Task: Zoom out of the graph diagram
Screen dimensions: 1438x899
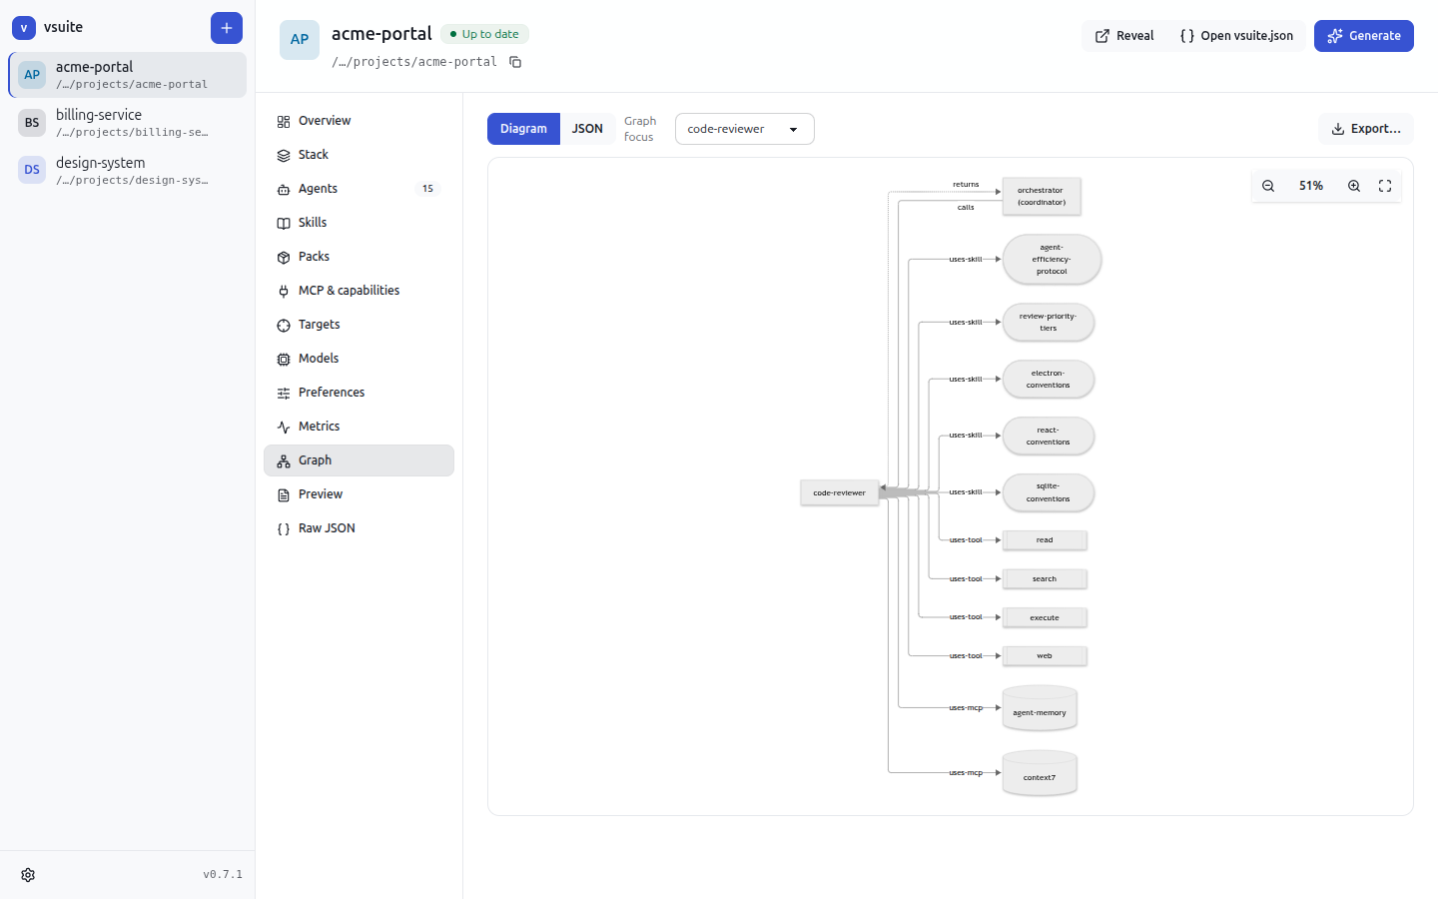Action: tap(1268, 186)
